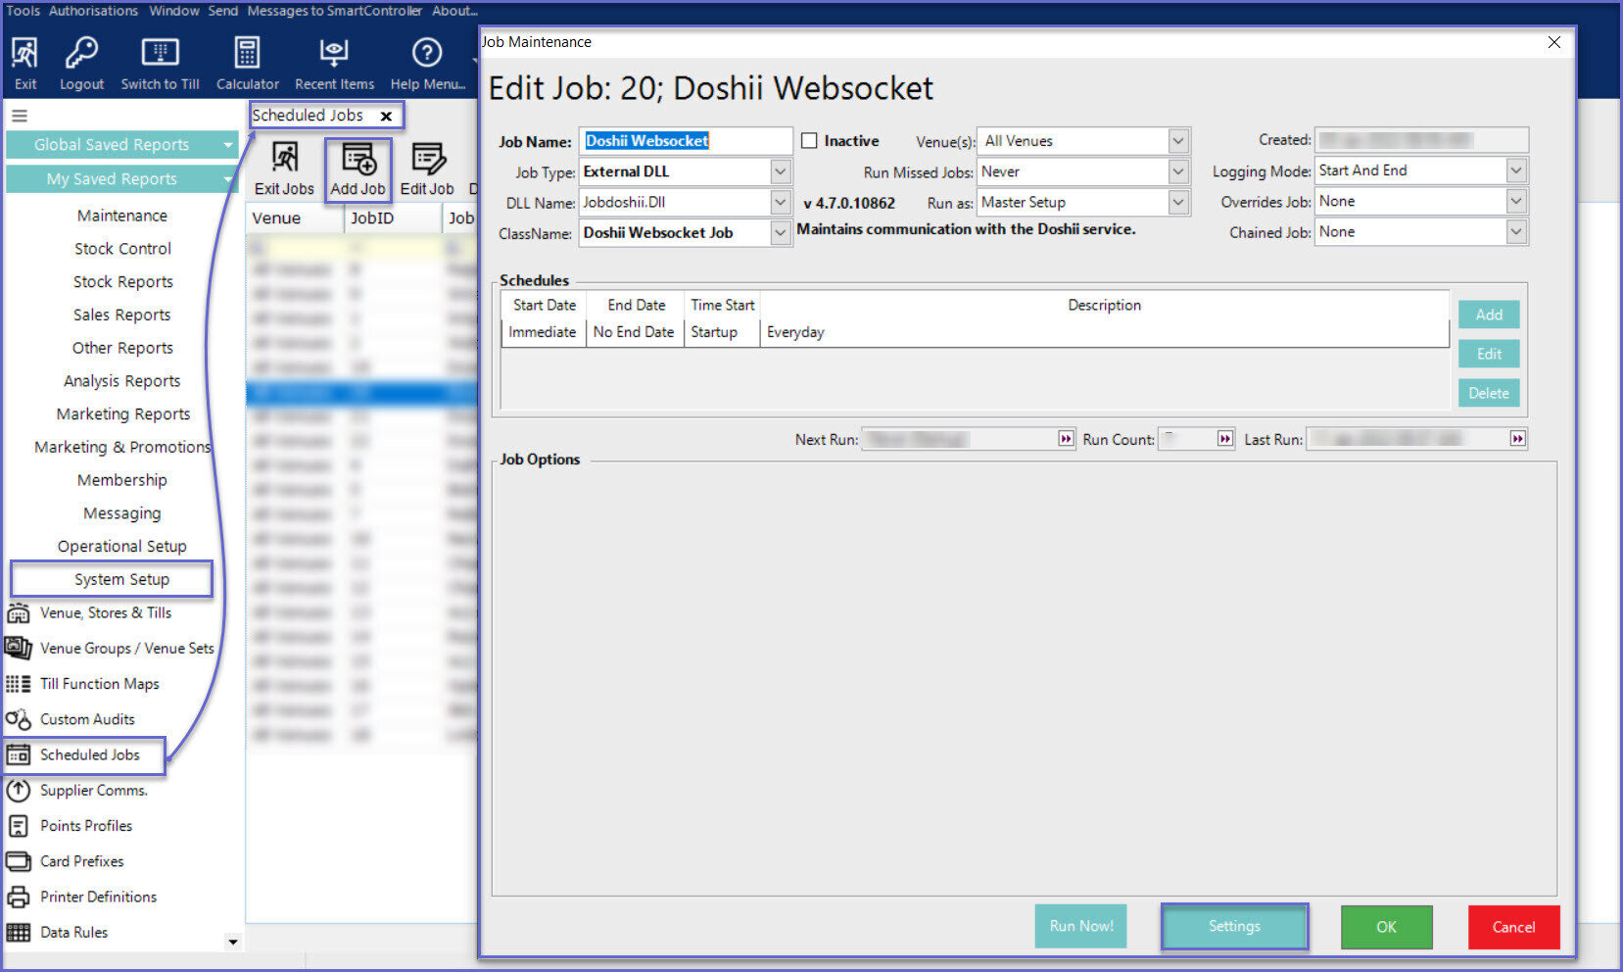Click the Last Run arrow button
Screen dimensions: 1623x972
(x=1517, y=439)
